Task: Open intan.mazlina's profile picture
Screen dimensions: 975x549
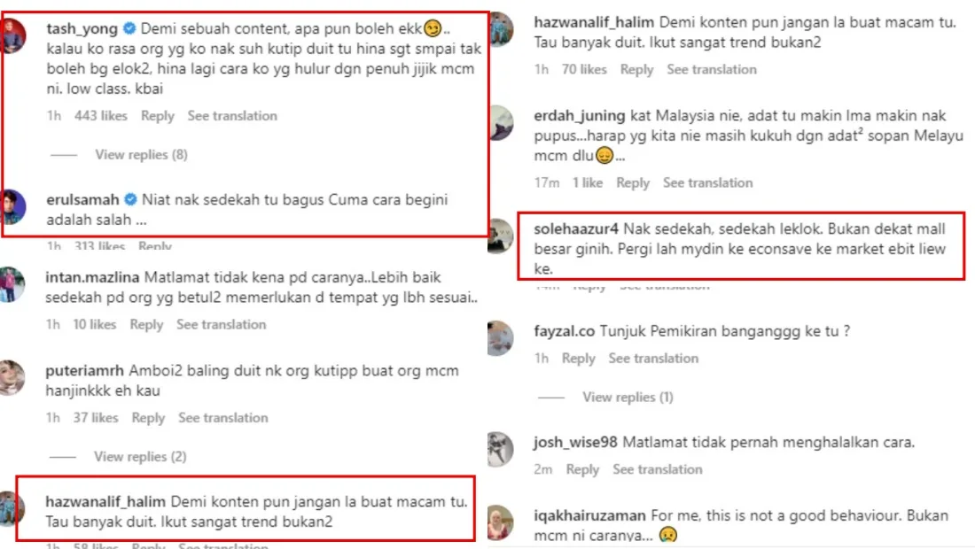Action: [x=12, y=284]
